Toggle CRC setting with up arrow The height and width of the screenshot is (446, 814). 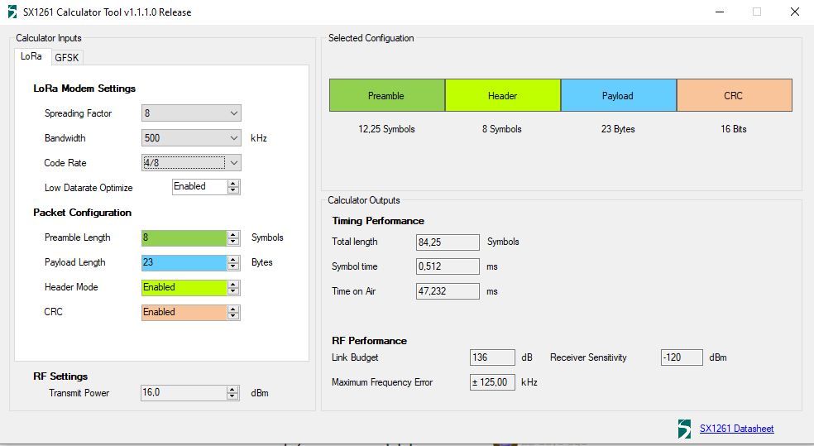233,309
